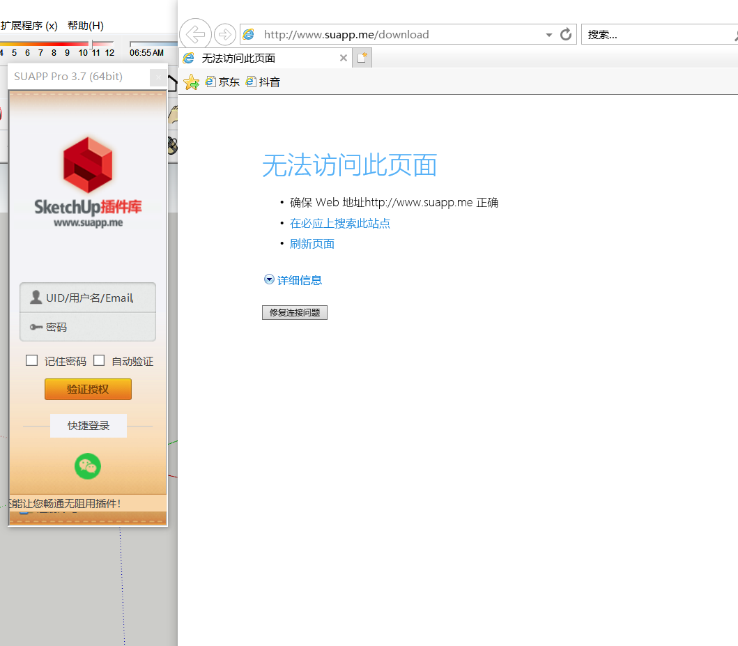Viewport: 738px width, 646px height.
Task: Click the 修复连接问题 button
Action: (x=294, y=313)
